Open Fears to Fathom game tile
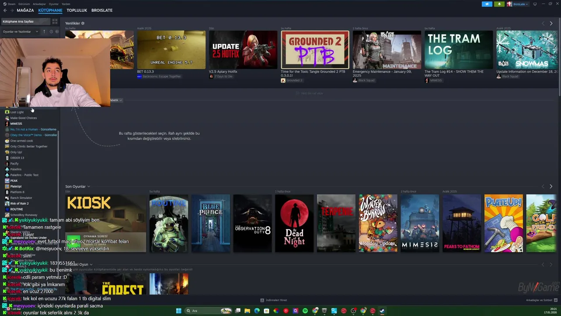The image size is (561, 316). (x=462, y=223)
